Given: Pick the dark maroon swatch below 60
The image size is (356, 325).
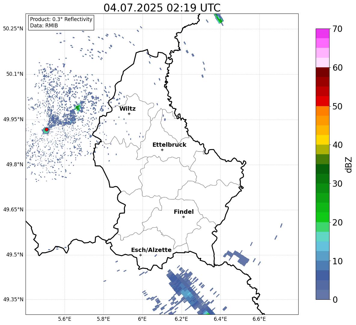Looking at the screenshot, I should pyautogui.click(x=323, y=72).
